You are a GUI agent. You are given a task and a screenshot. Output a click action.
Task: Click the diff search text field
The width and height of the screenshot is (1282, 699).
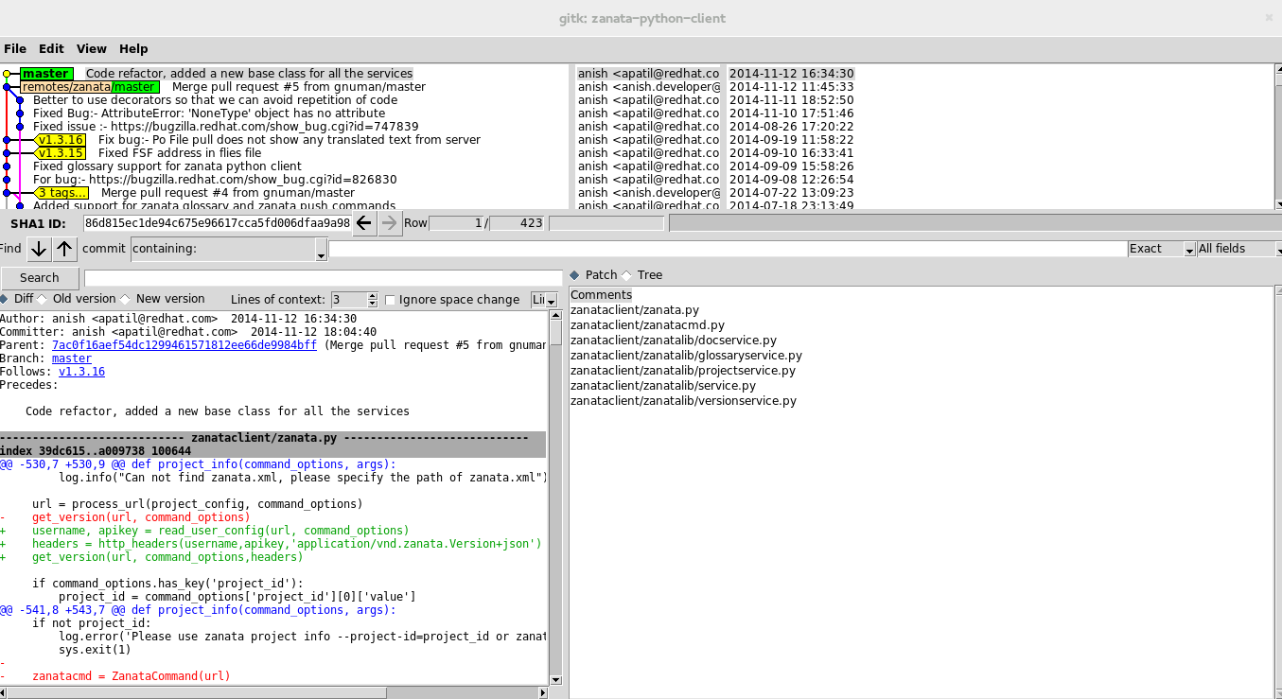tap(322, 278)
